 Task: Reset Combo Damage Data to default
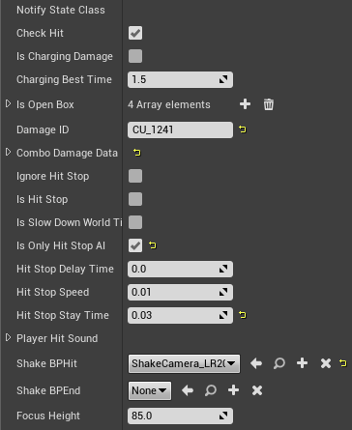click(x=137, y=153)
